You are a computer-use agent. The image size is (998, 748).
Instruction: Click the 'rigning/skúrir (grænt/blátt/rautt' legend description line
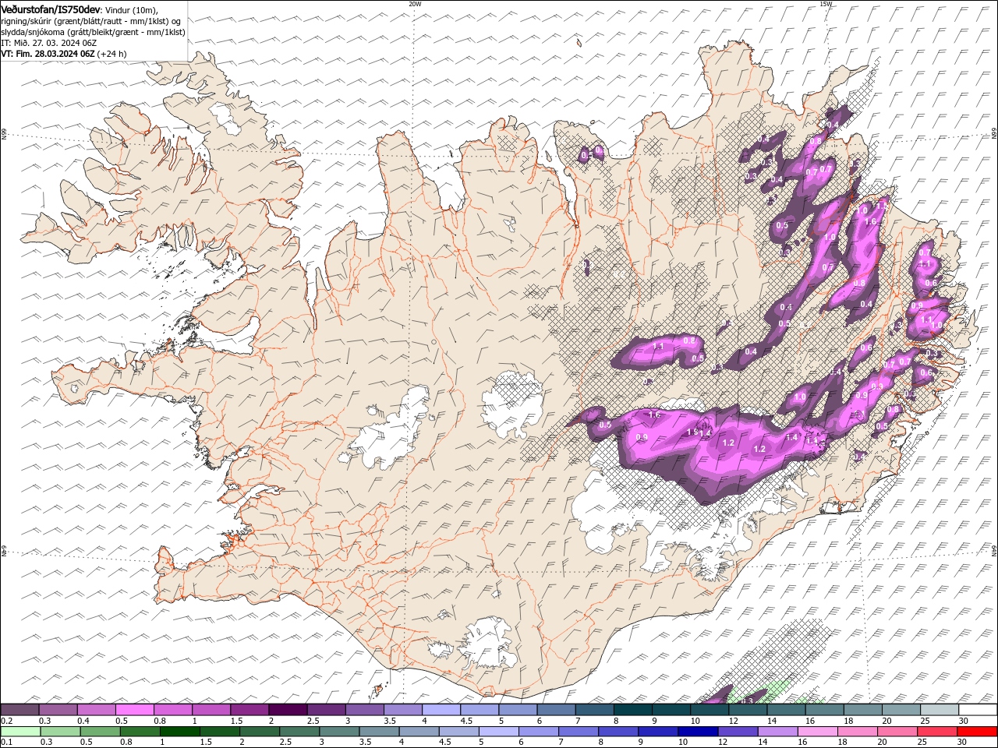(90, 20)
